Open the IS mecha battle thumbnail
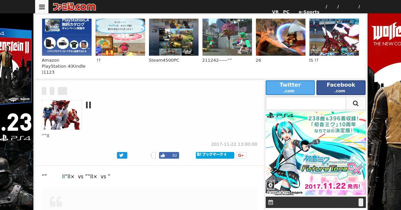401x210 pixels. 334,37
